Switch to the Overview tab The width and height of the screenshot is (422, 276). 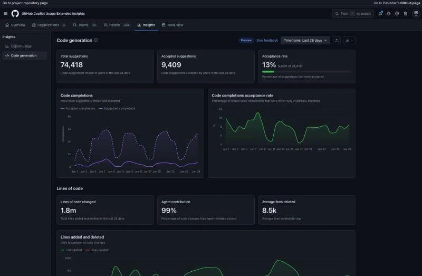click(x=15, y=25)
